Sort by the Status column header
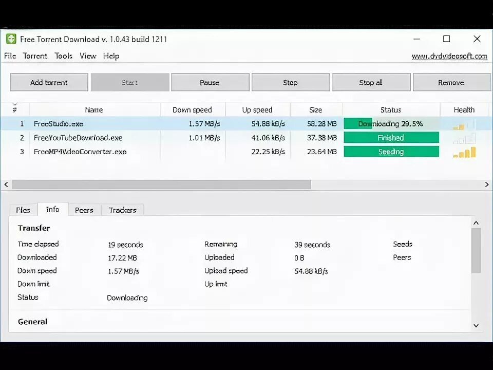493x370 pixels. coord(391,110)
